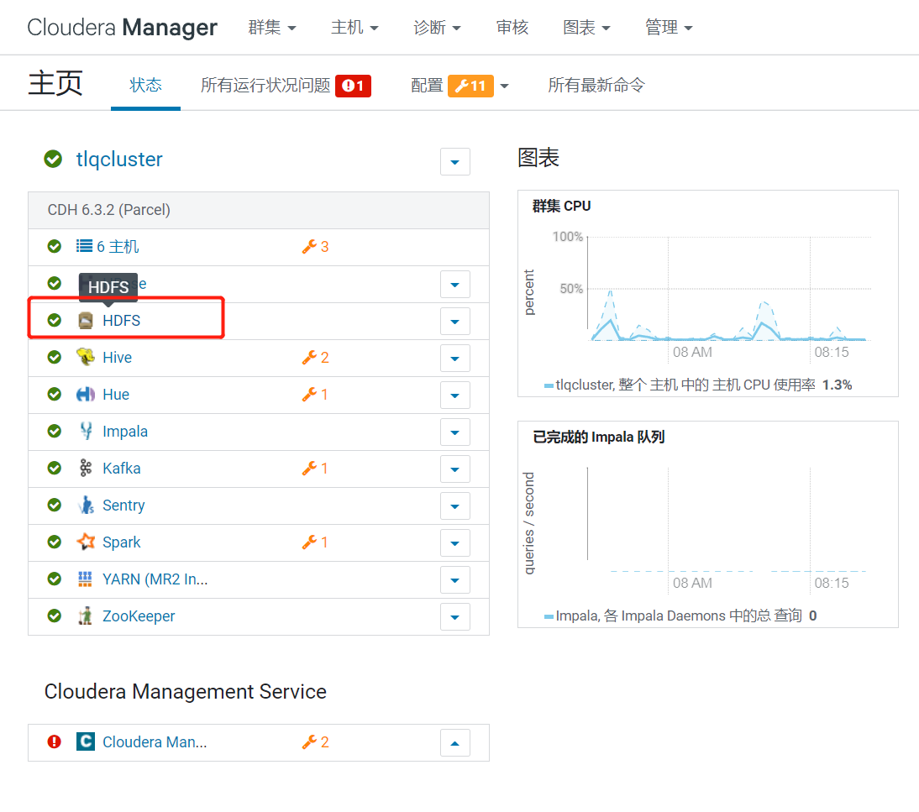The width and height of the screenshot is (919, 812).
Task: Click the Spark star icon
Action: point(86,542)
